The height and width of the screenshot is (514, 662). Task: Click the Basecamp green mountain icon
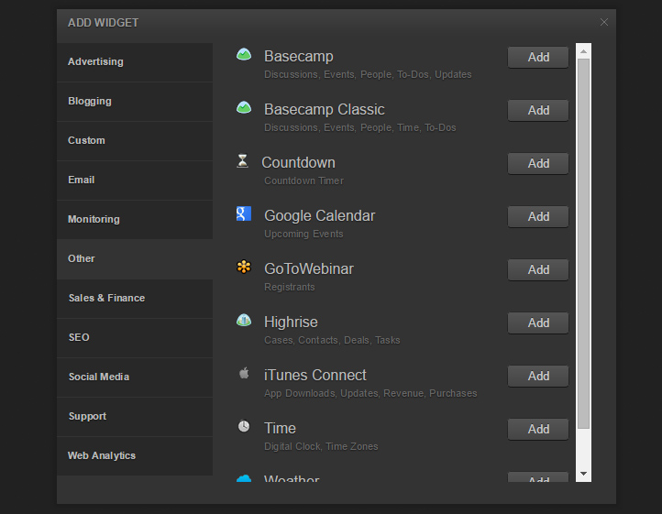[x=244, y=54]
